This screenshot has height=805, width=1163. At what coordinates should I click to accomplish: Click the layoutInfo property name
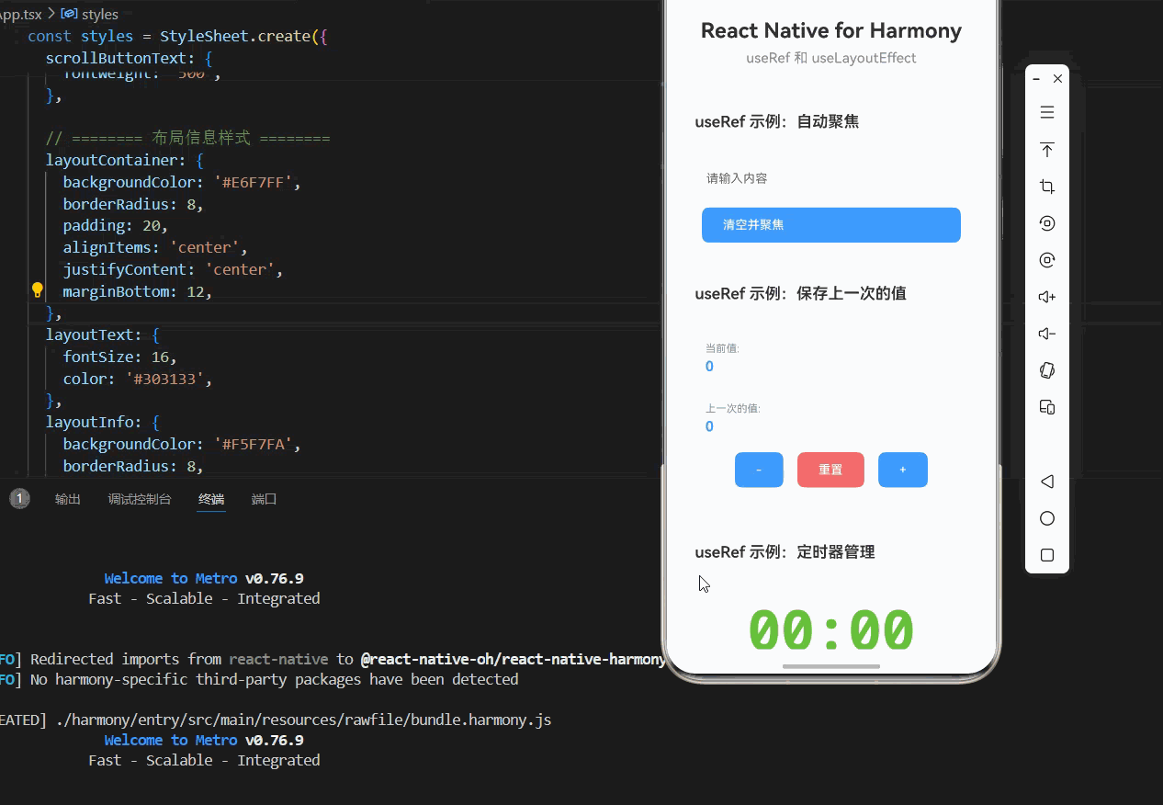point(90,422)
